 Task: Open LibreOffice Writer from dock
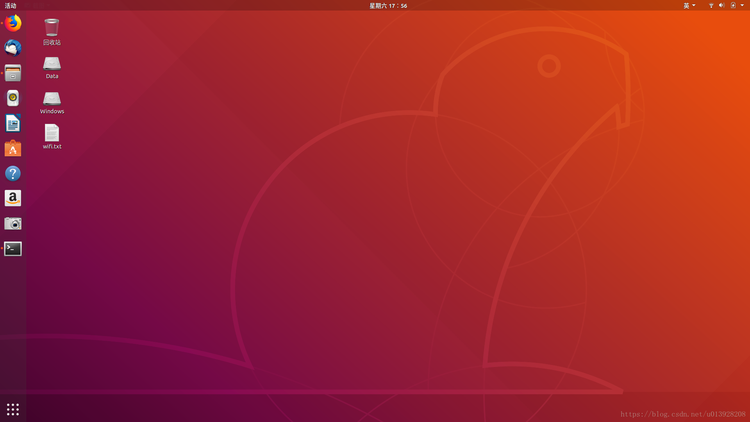13,123
